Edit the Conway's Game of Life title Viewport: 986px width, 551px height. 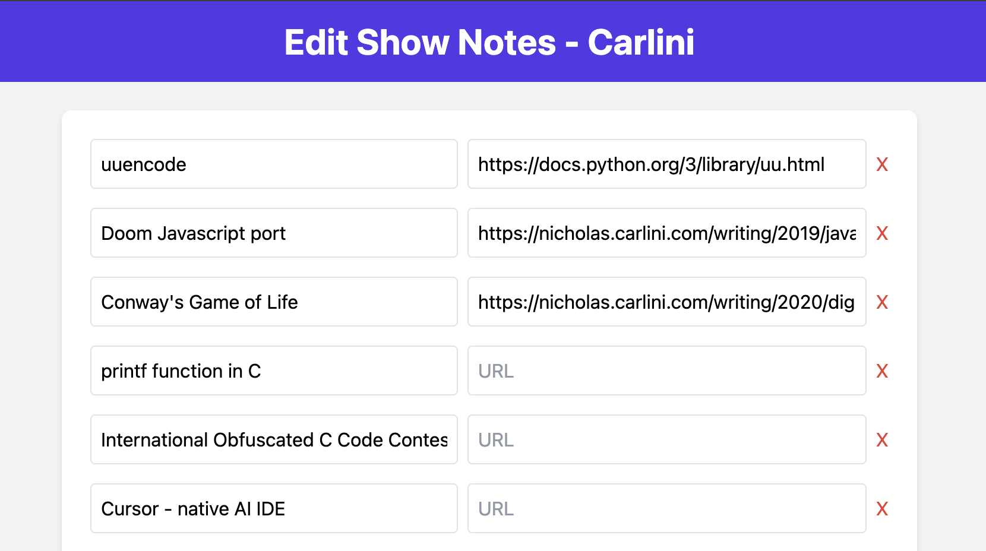pyautogui.click(x=274, y=302)
